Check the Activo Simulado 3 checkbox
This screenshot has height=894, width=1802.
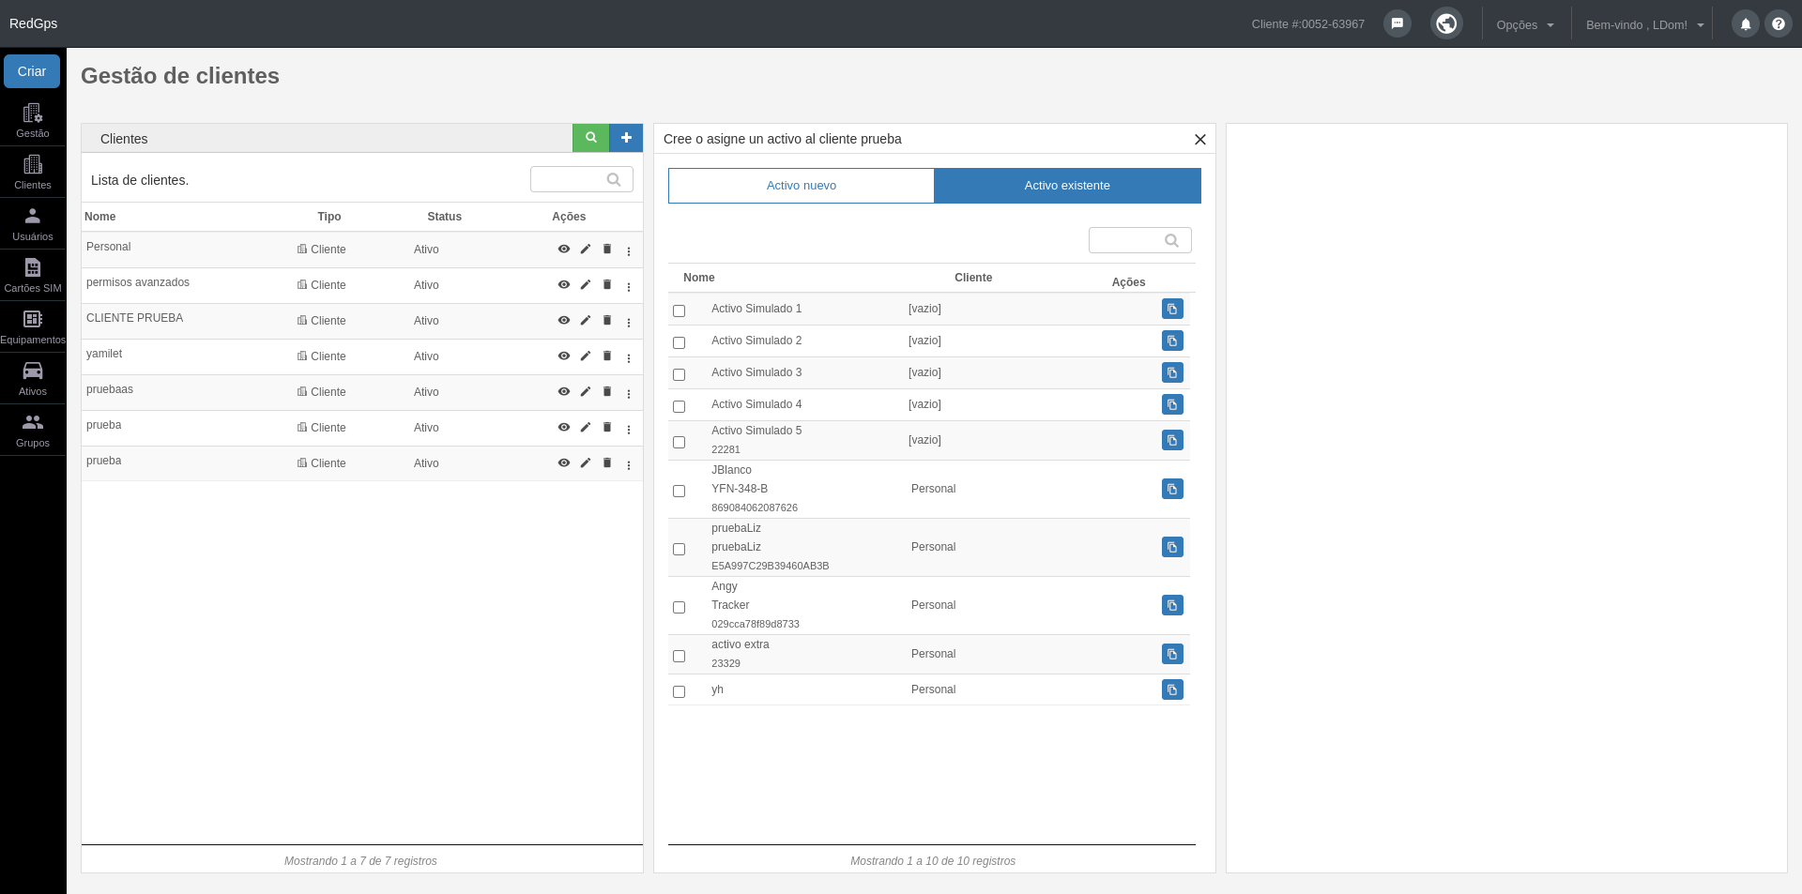pyautogui.click(x=680, y=374)
